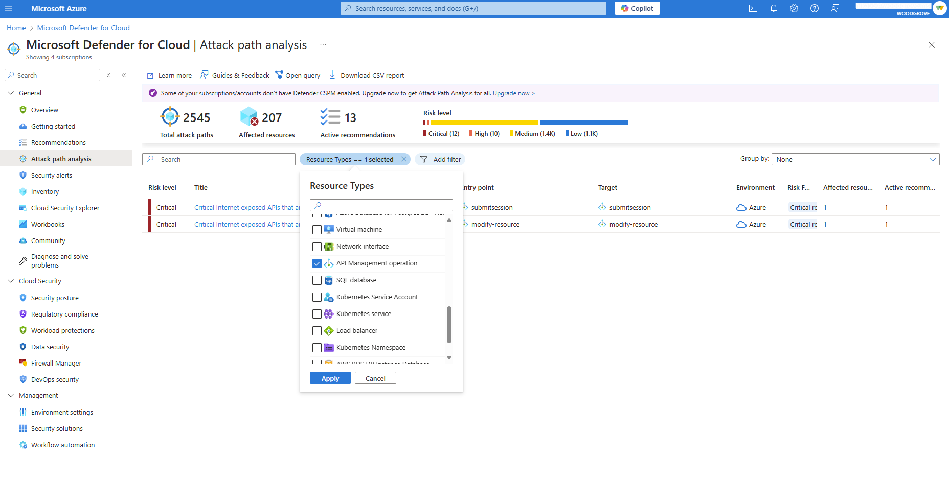Close the Attack path analysis blade

[x=932, y=45]
